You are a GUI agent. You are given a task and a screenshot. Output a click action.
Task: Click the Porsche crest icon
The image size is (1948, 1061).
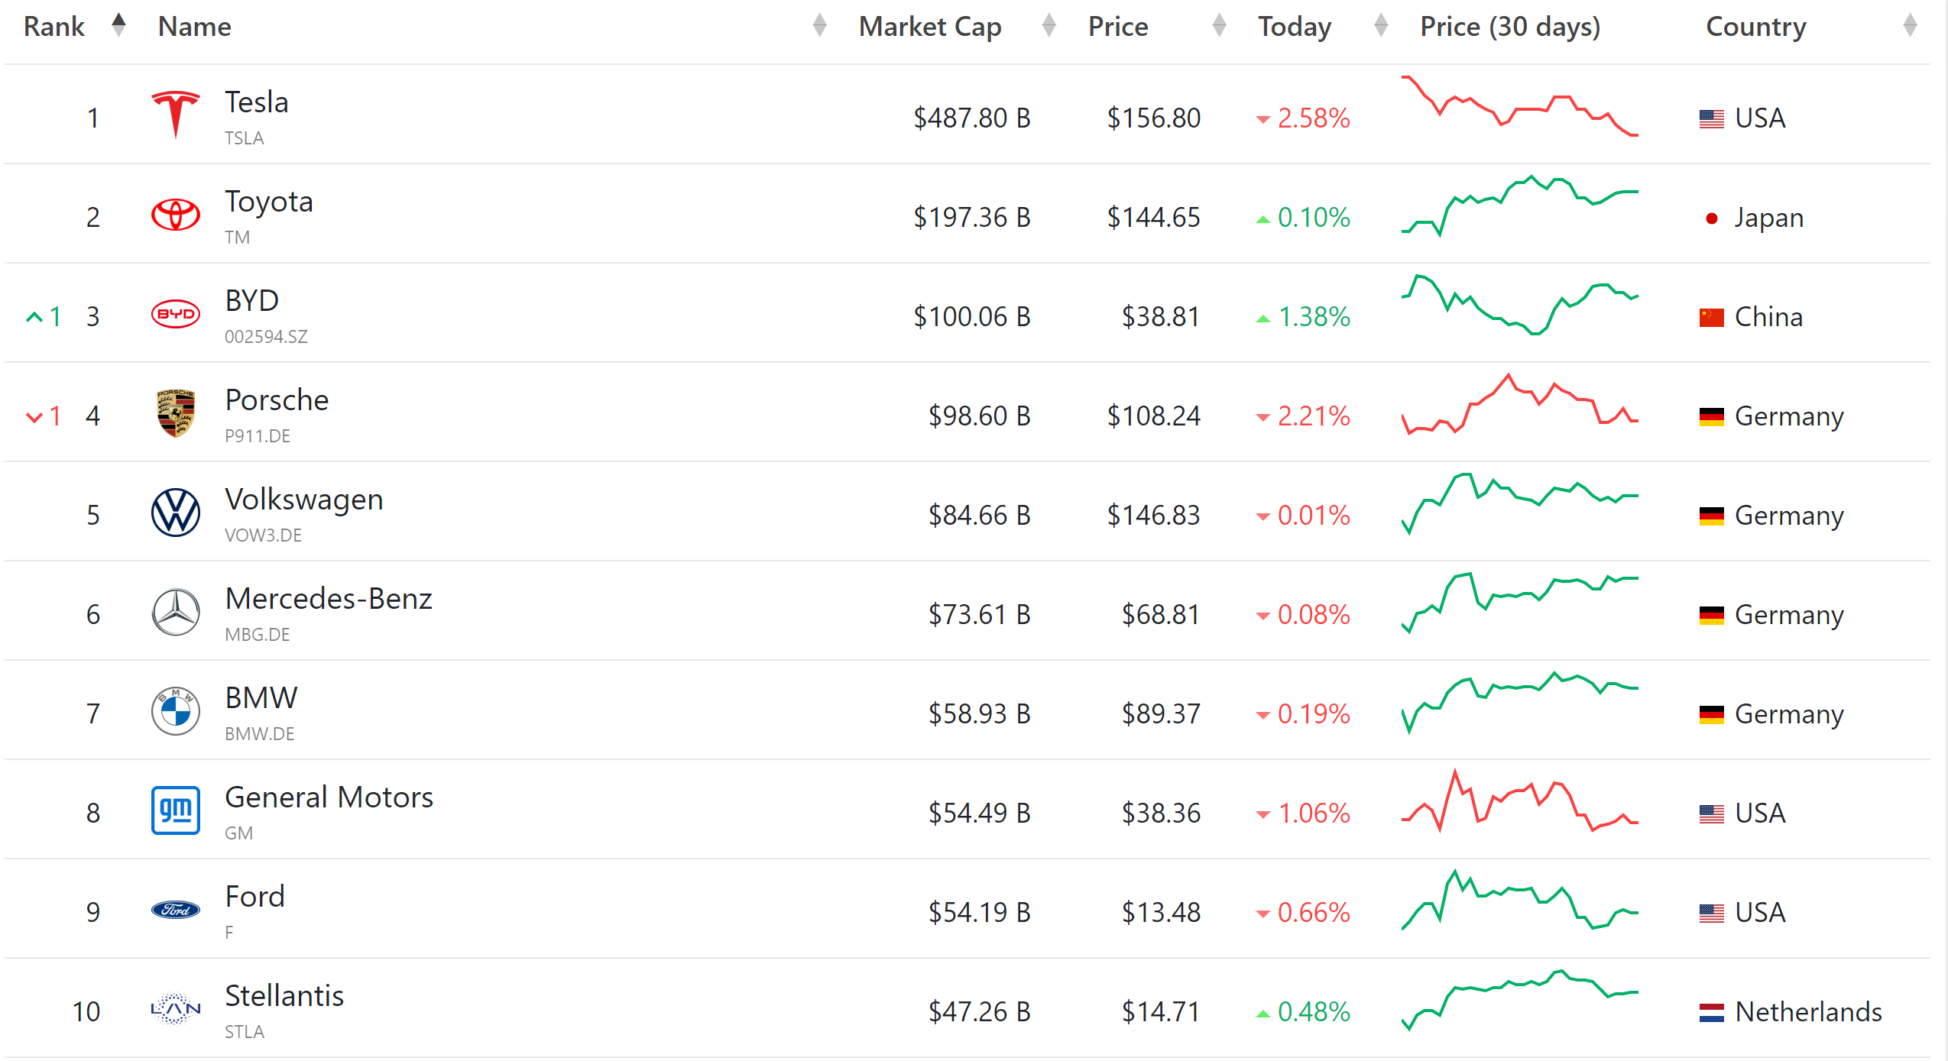coord(176,413)
